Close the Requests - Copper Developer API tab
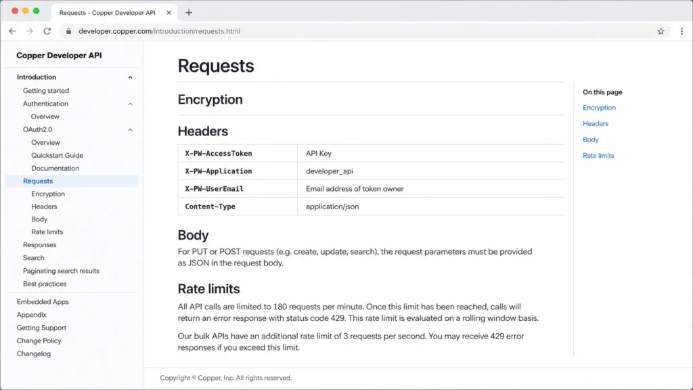Screen dimensions: 693x390 169,13
